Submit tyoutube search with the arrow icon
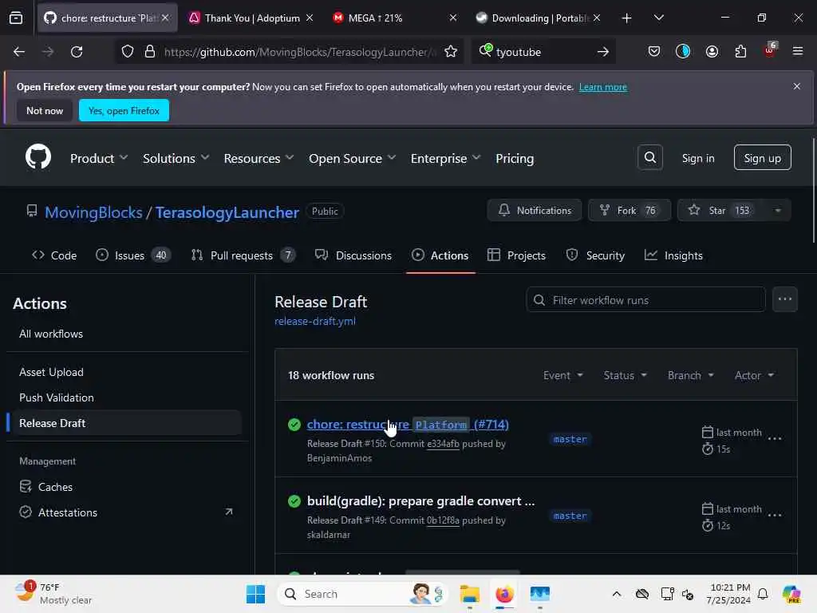The height and width of the screenshot is (613, 817). coord(603,52)
